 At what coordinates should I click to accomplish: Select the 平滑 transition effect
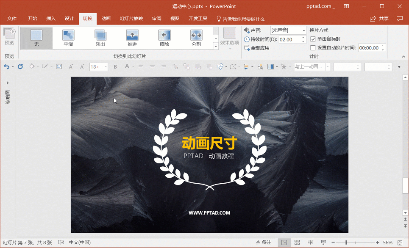click(x=68, y=38)
